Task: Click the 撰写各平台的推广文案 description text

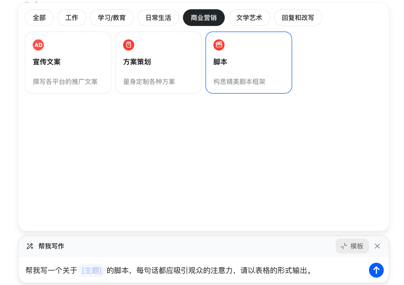Action: 65,82
